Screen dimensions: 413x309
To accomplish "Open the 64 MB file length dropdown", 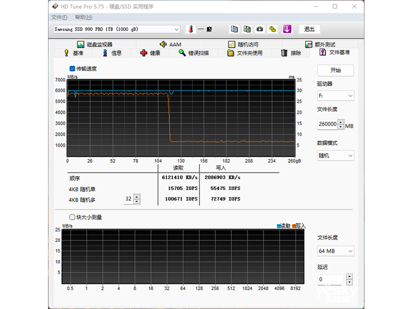I will 336,251.
